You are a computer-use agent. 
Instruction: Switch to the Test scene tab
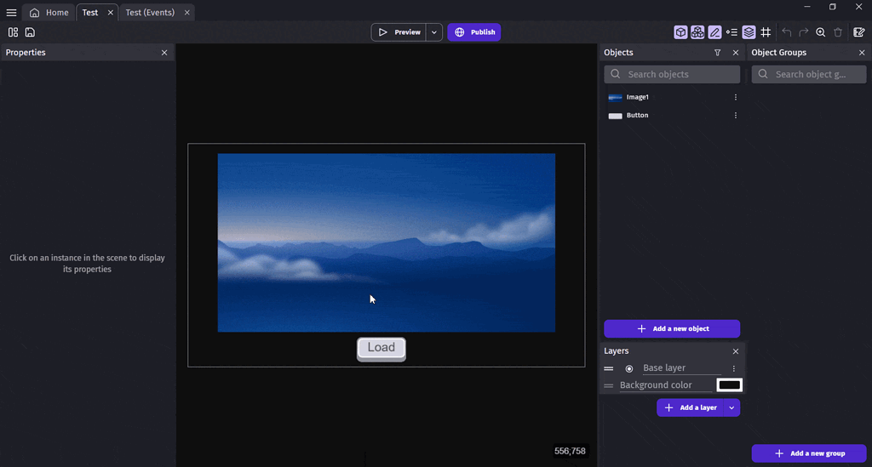[90, 12]
